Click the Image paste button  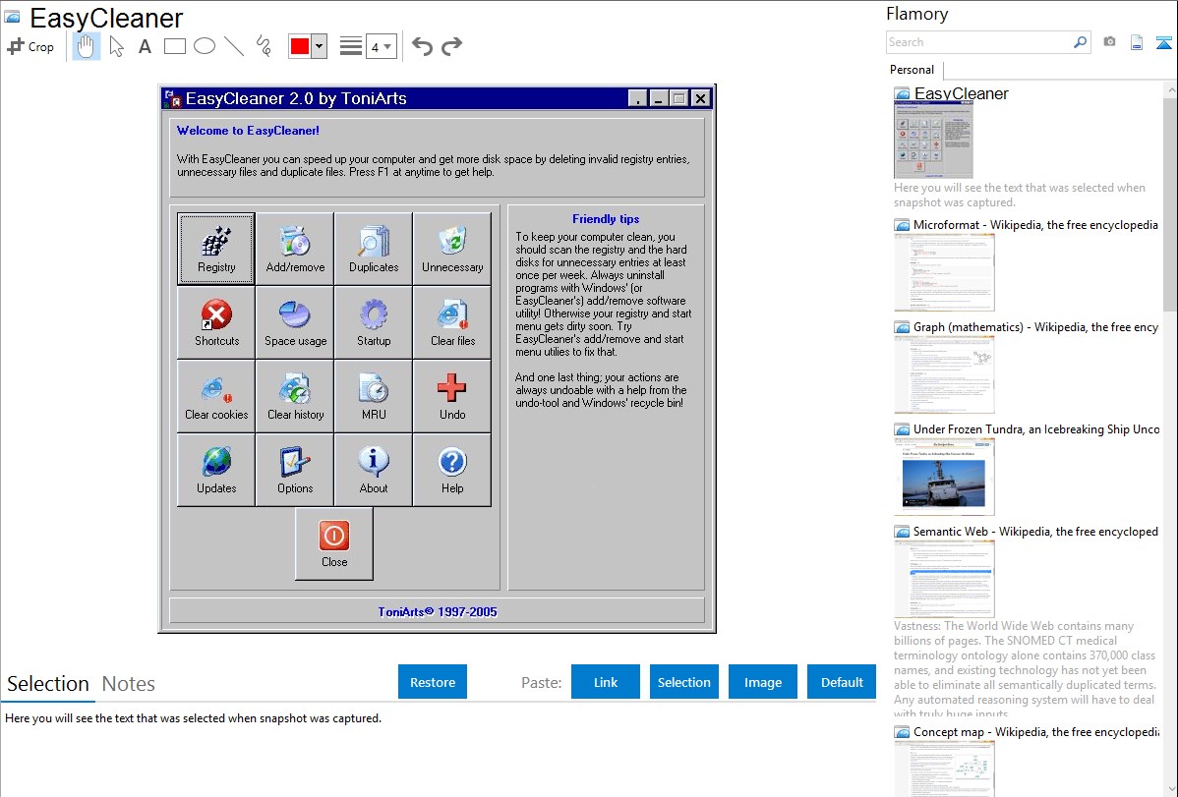click(762, 681)
